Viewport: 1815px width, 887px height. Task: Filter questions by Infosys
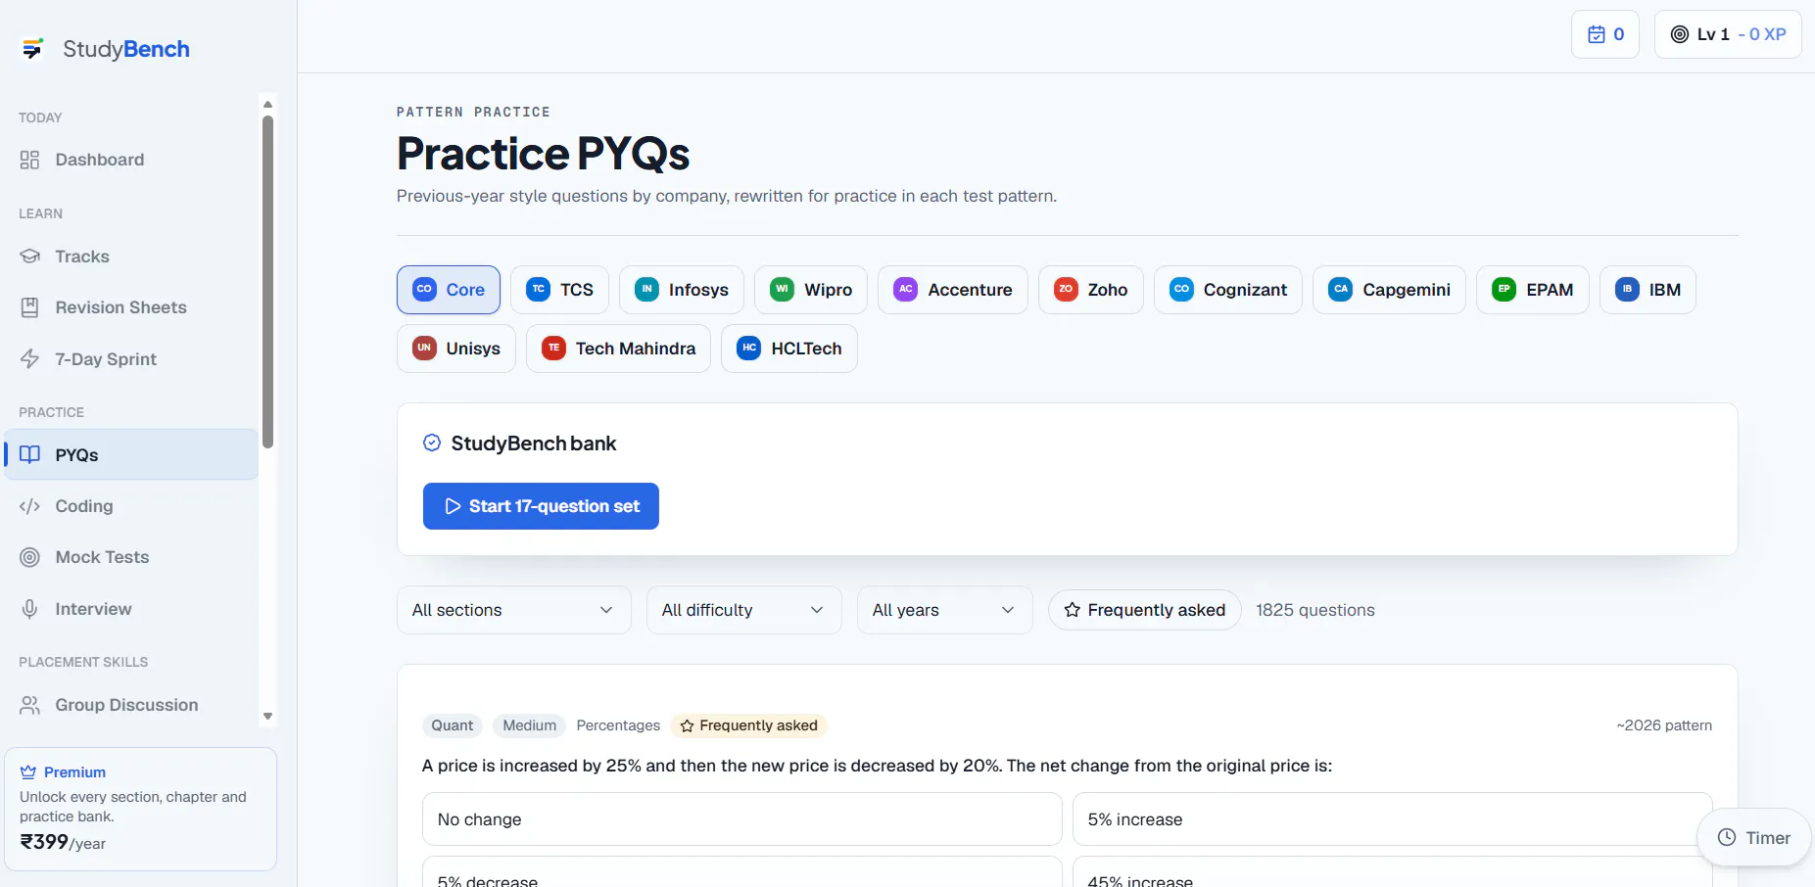[x=682, y=290]
